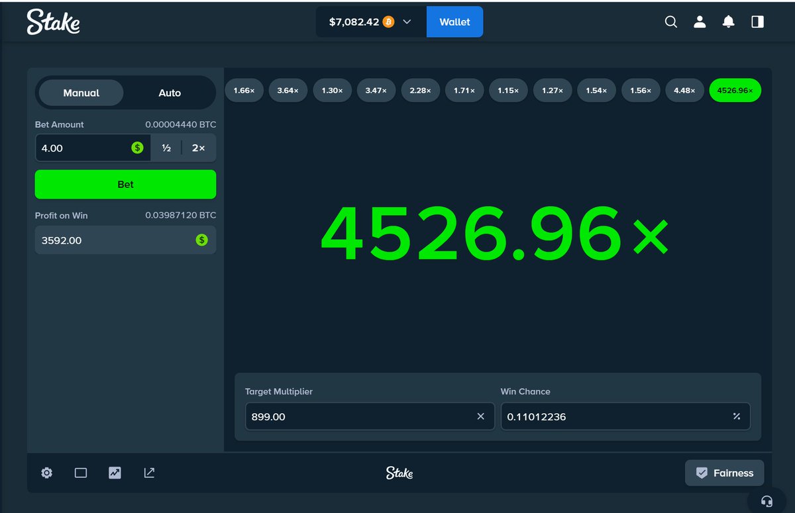Viewport: 795px width, 513px height.
Task: Click the Stake logo in the header
Action: pos(53,22)
